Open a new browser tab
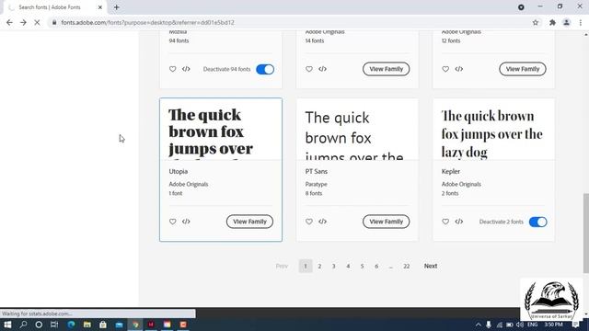 point(117,7)
